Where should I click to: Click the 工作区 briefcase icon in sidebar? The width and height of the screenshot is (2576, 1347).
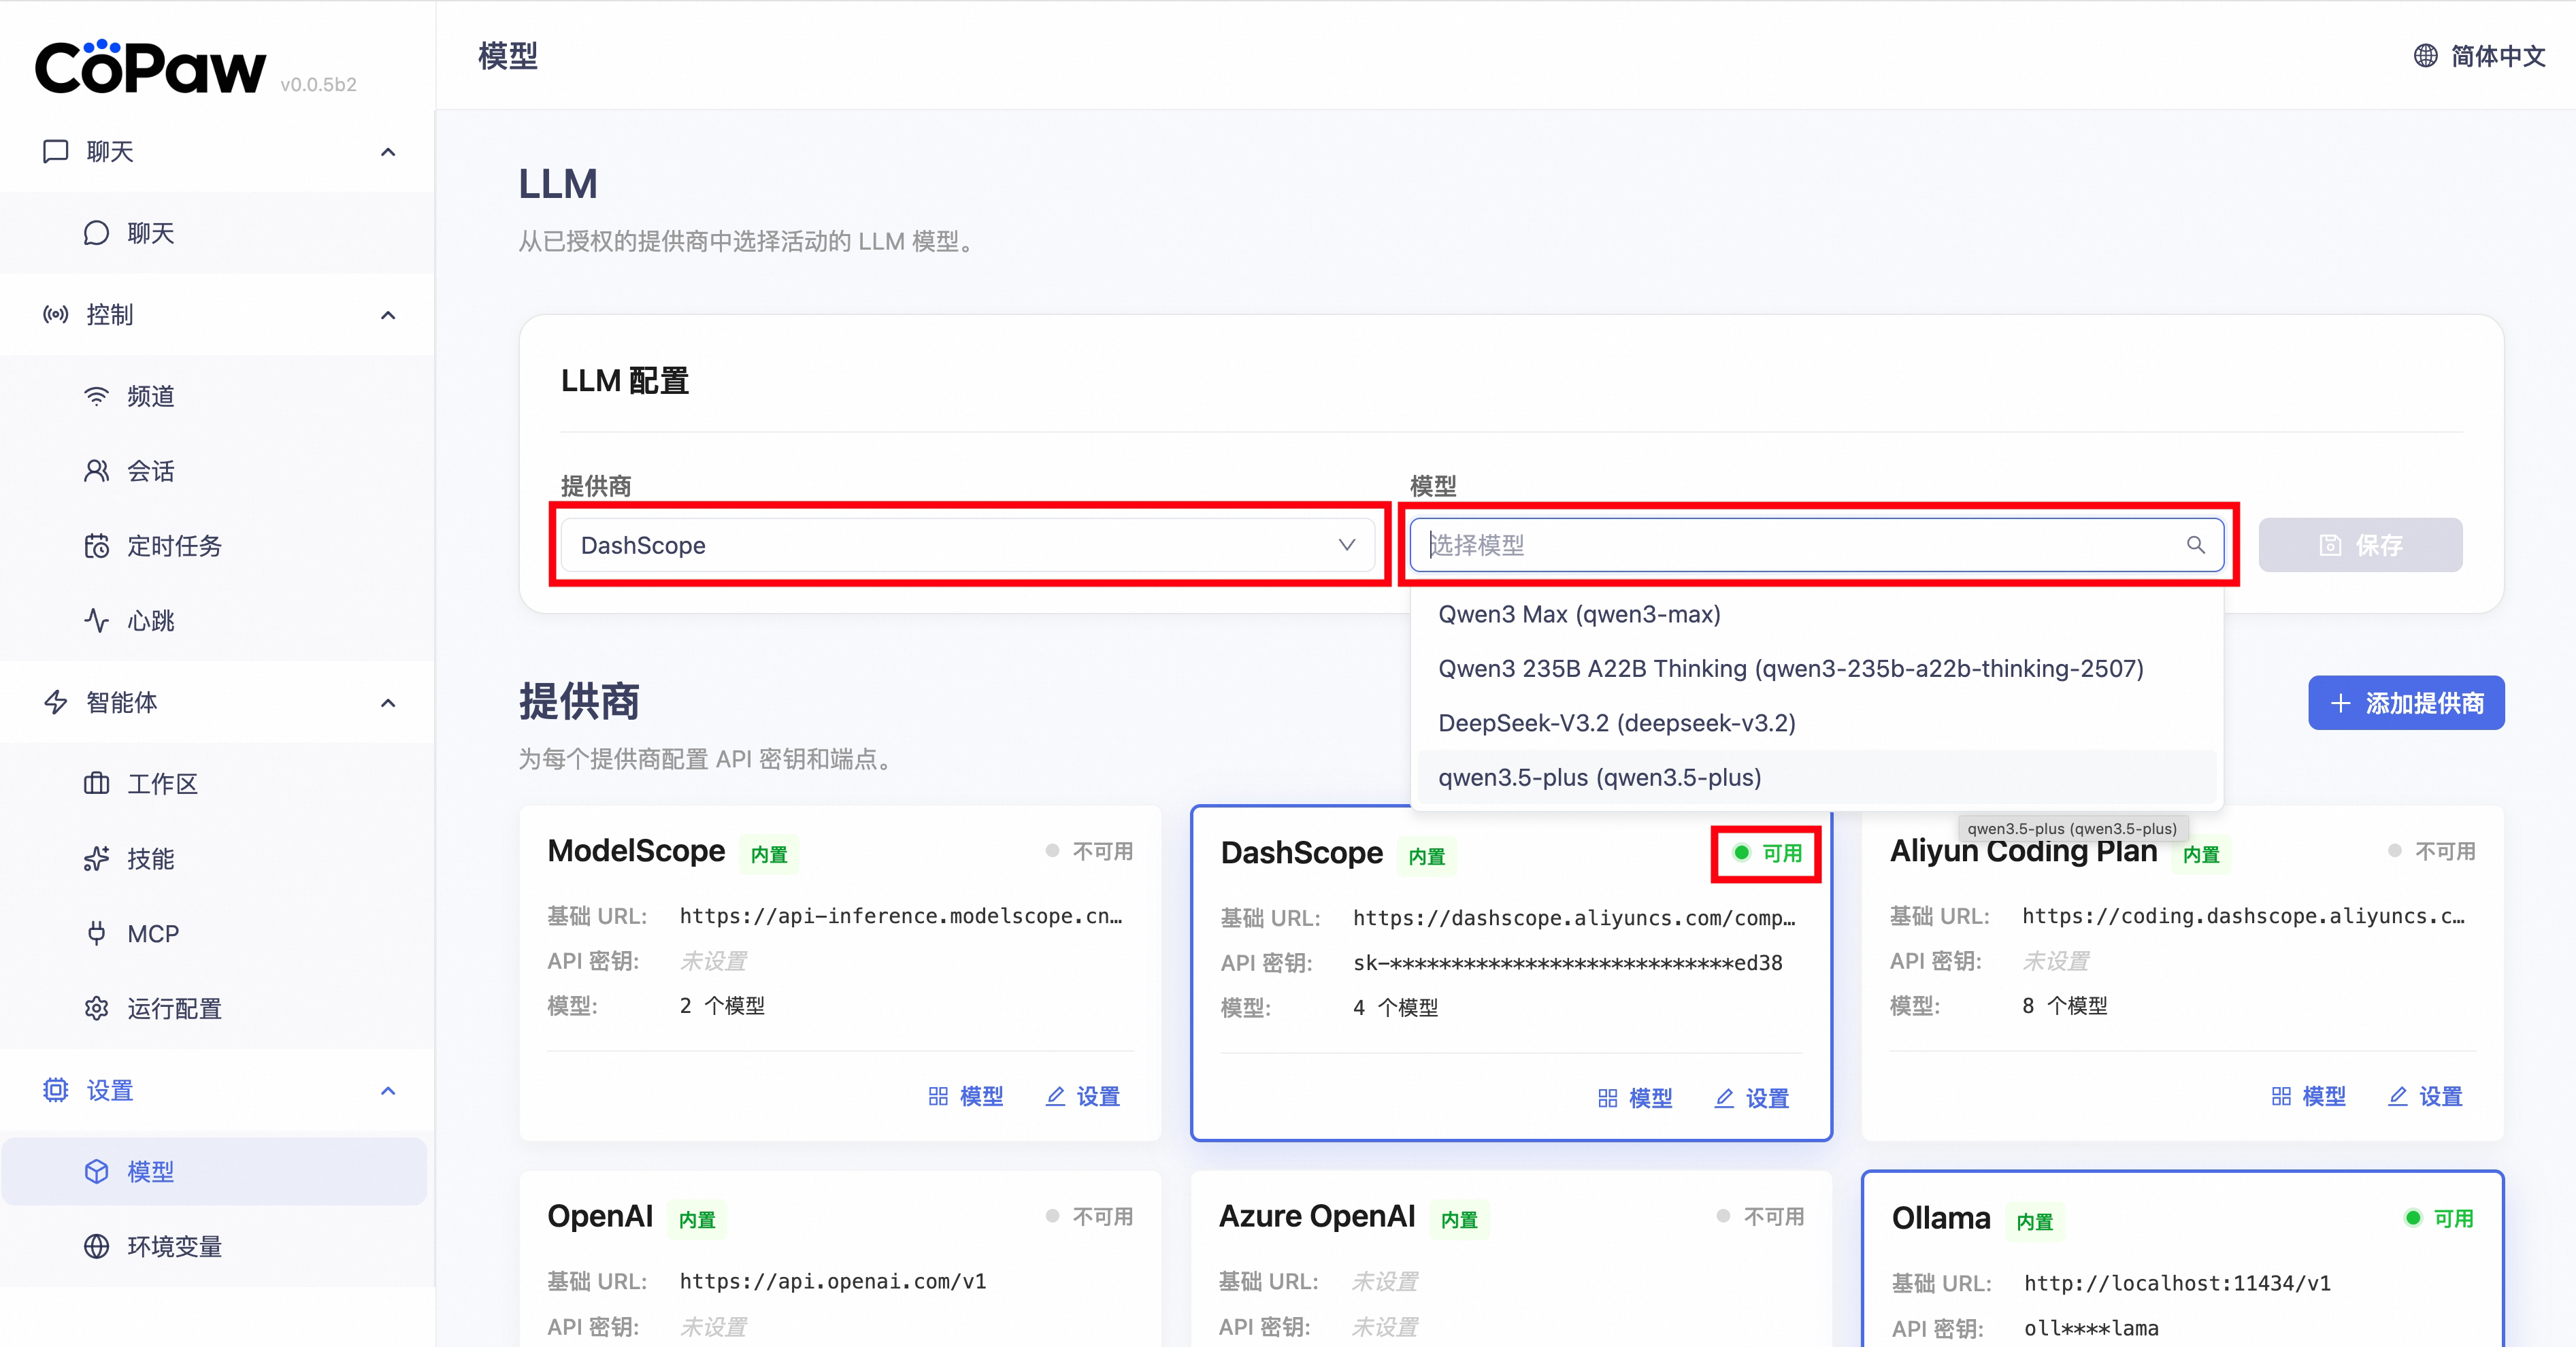[x=96, y=784]
